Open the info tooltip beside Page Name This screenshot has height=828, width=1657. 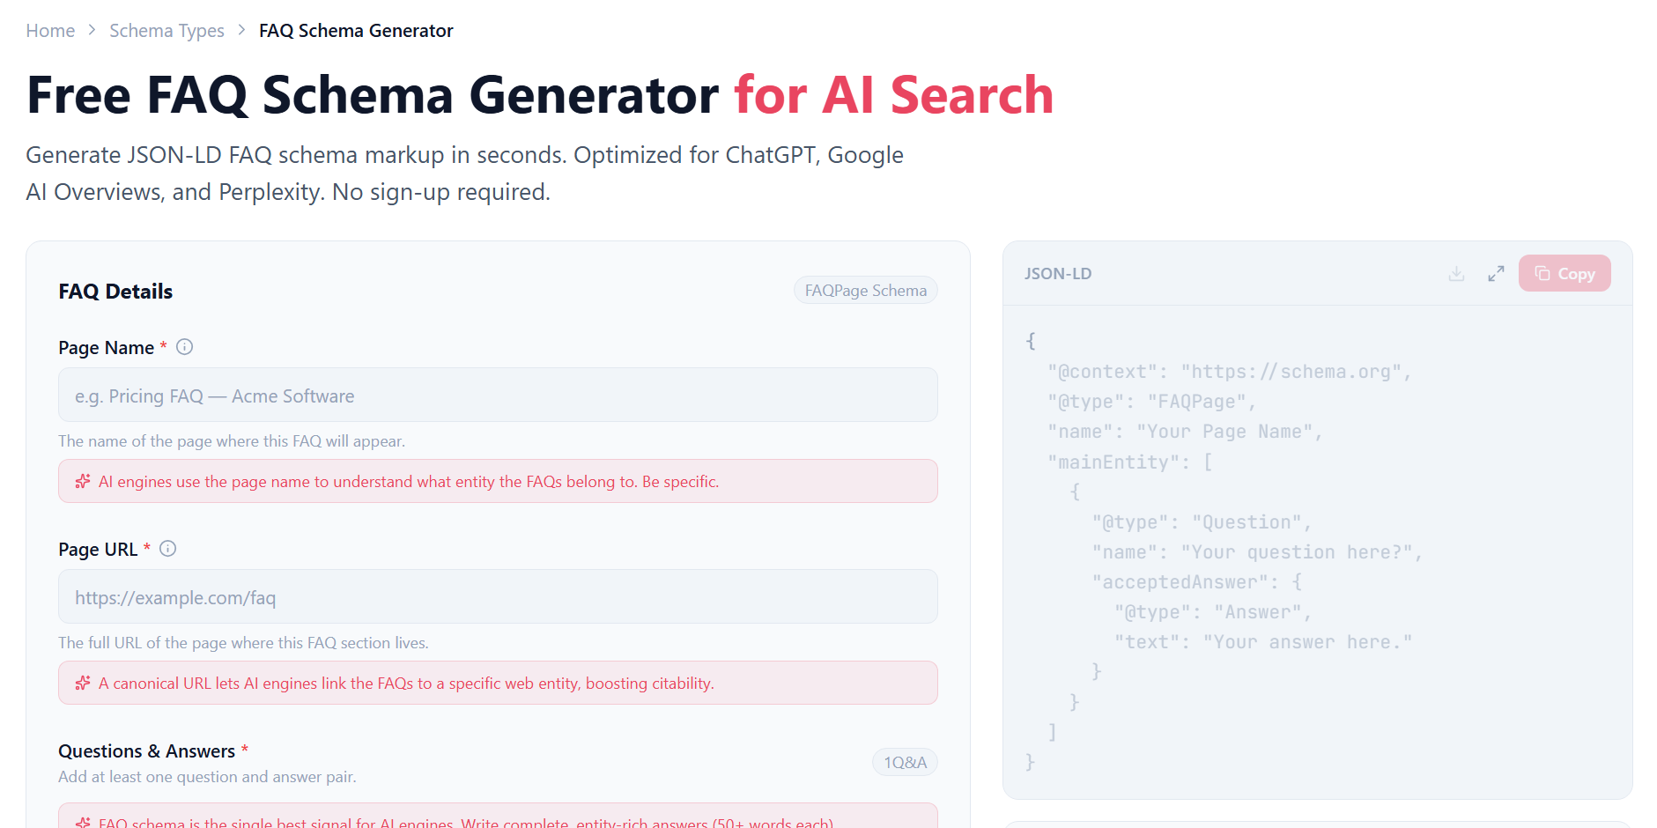point(184,347)
